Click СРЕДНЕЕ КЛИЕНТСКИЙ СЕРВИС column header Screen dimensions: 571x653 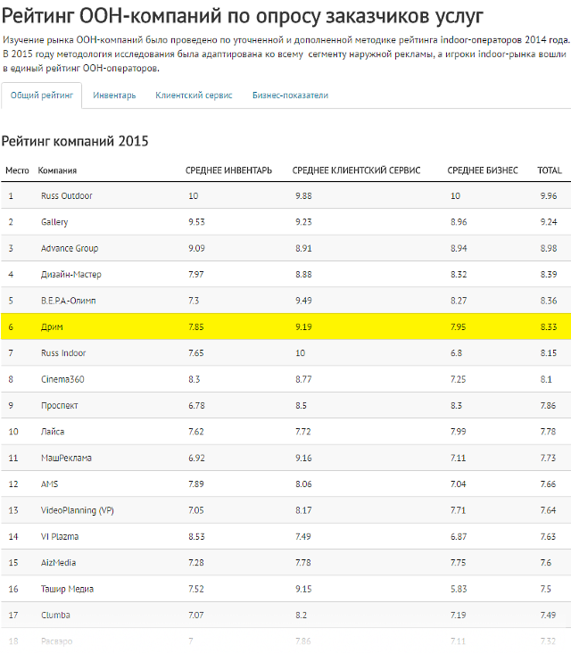[x=356, y=169]
